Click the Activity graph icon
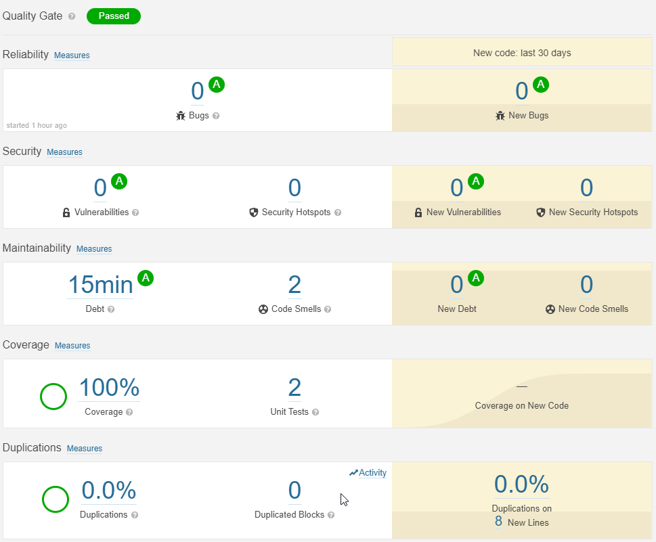The height and width of the screenshot is (542, 656). point(355,472)
